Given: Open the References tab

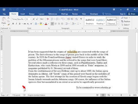Looking at the screenshot, I should [53, 14].
